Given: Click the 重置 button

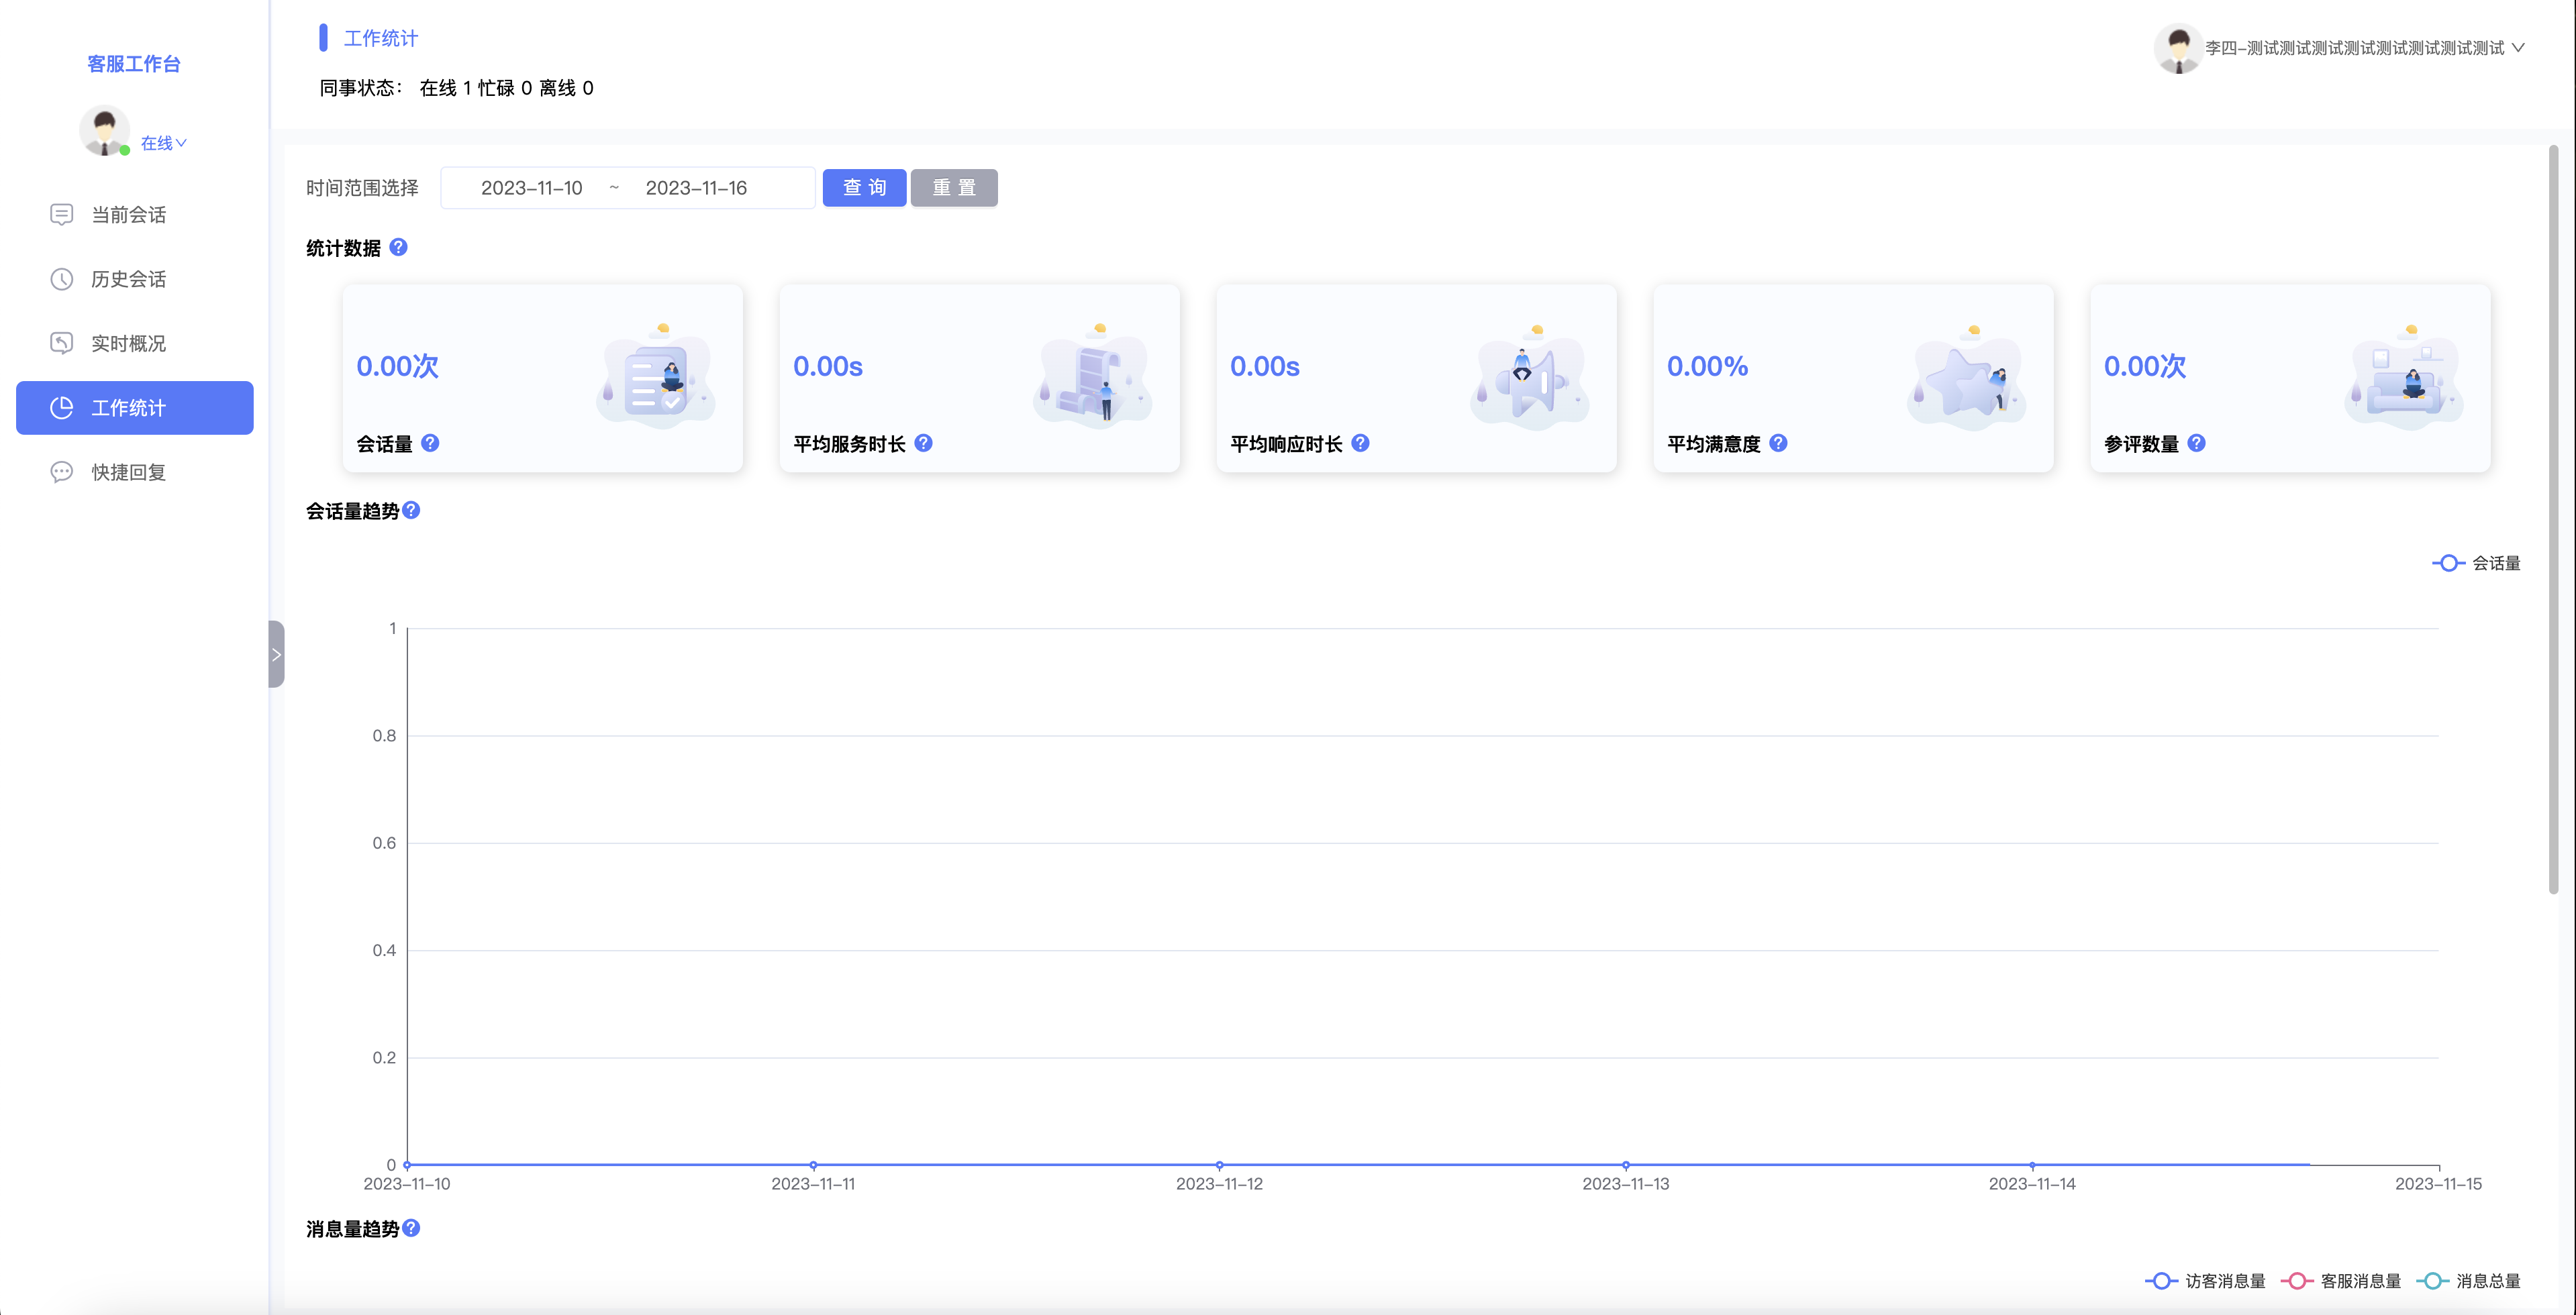Looking at the screenshot, I should pos(954,188).
